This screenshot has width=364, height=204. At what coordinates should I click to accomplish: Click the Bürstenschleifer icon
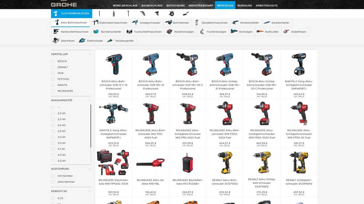[96, 32]
